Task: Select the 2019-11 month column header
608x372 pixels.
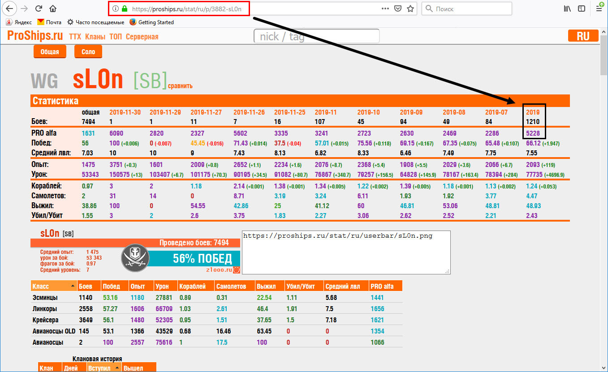Action: pos(327,112)
